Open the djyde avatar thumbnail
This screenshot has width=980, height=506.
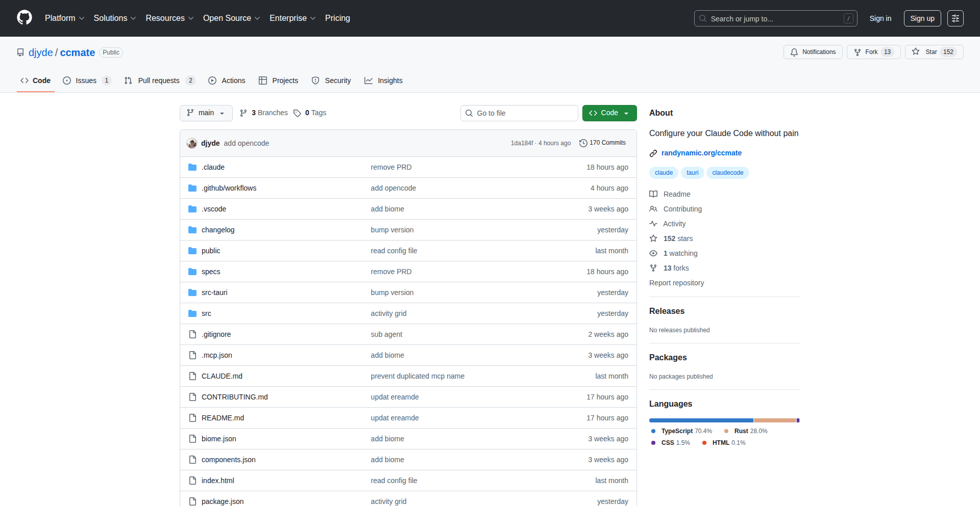click(x=192, y=143)
